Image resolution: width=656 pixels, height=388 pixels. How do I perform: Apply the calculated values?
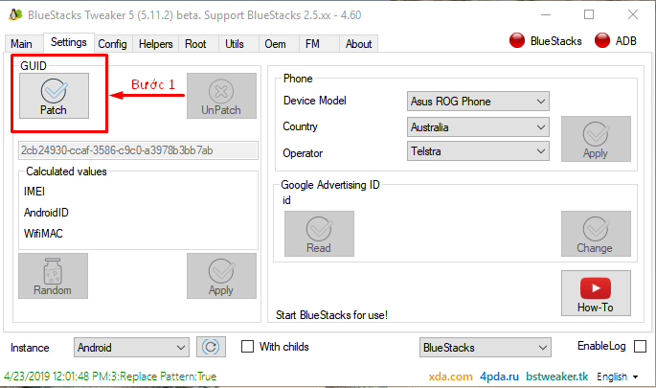point(221,276)
